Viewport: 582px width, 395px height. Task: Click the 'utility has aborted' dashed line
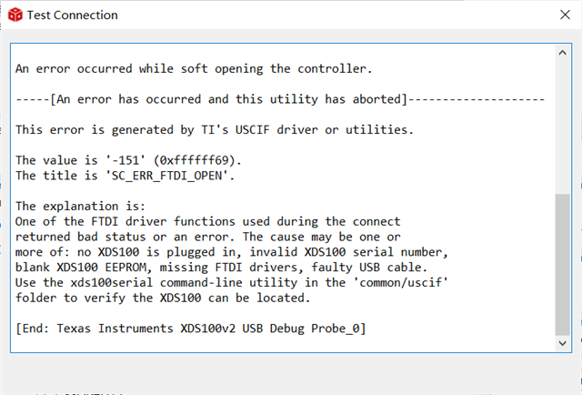(280, 98)
